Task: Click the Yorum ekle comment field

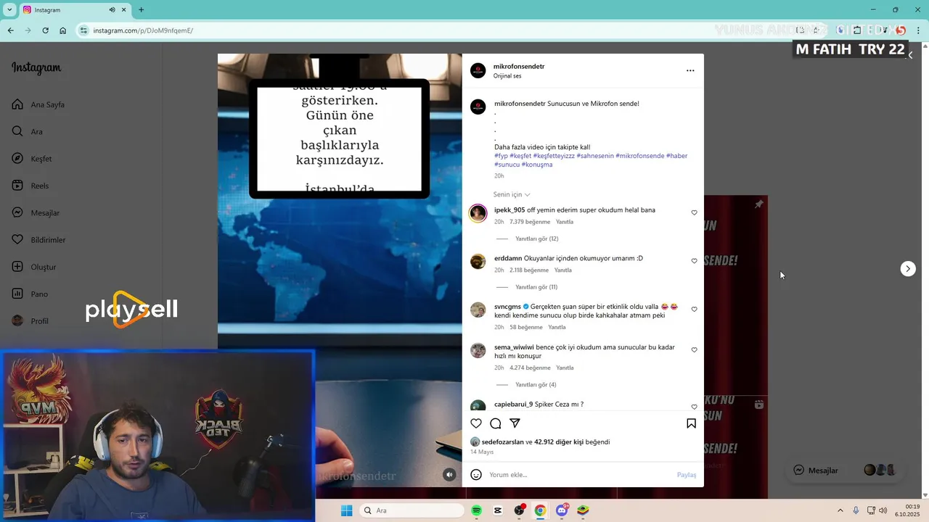Action: 579,475
